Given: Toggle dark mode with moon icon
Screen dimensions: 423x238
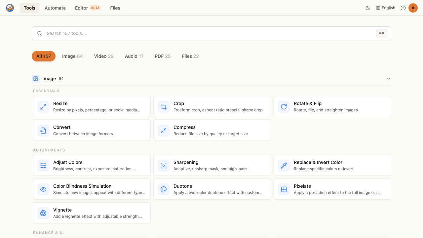Looking at the screenshot, I should (368, 8).
